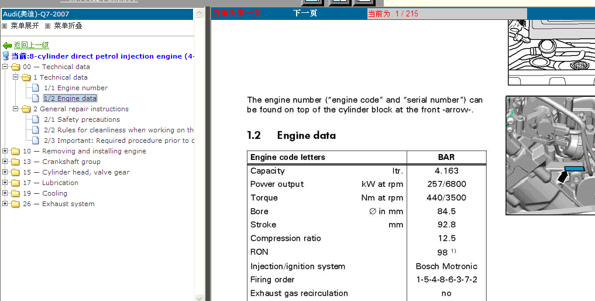Click the 当前为第一页 label
This screenshot has width=595, height=301.
237,13
